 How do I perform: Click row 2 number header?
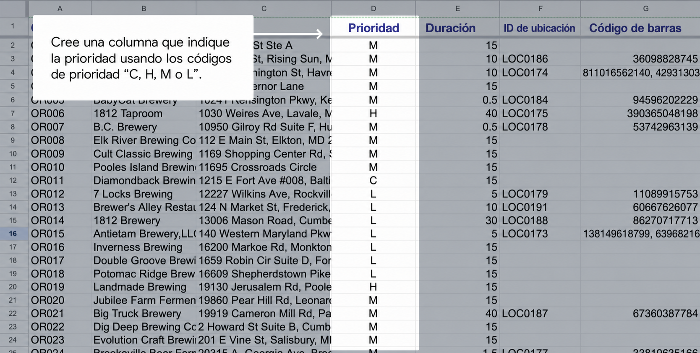13,45
